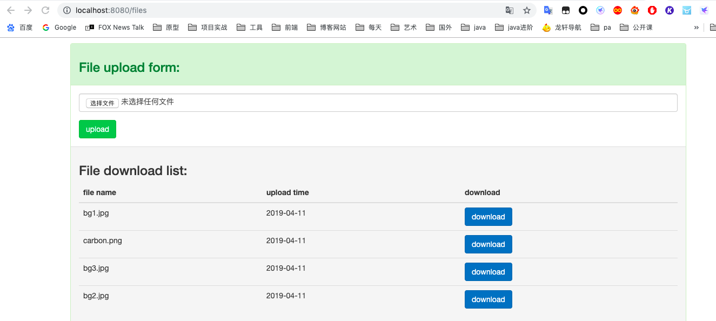Expand the 前端 bookmark folder
This screenshot has height=321, width=716.
tap(285, 28)
